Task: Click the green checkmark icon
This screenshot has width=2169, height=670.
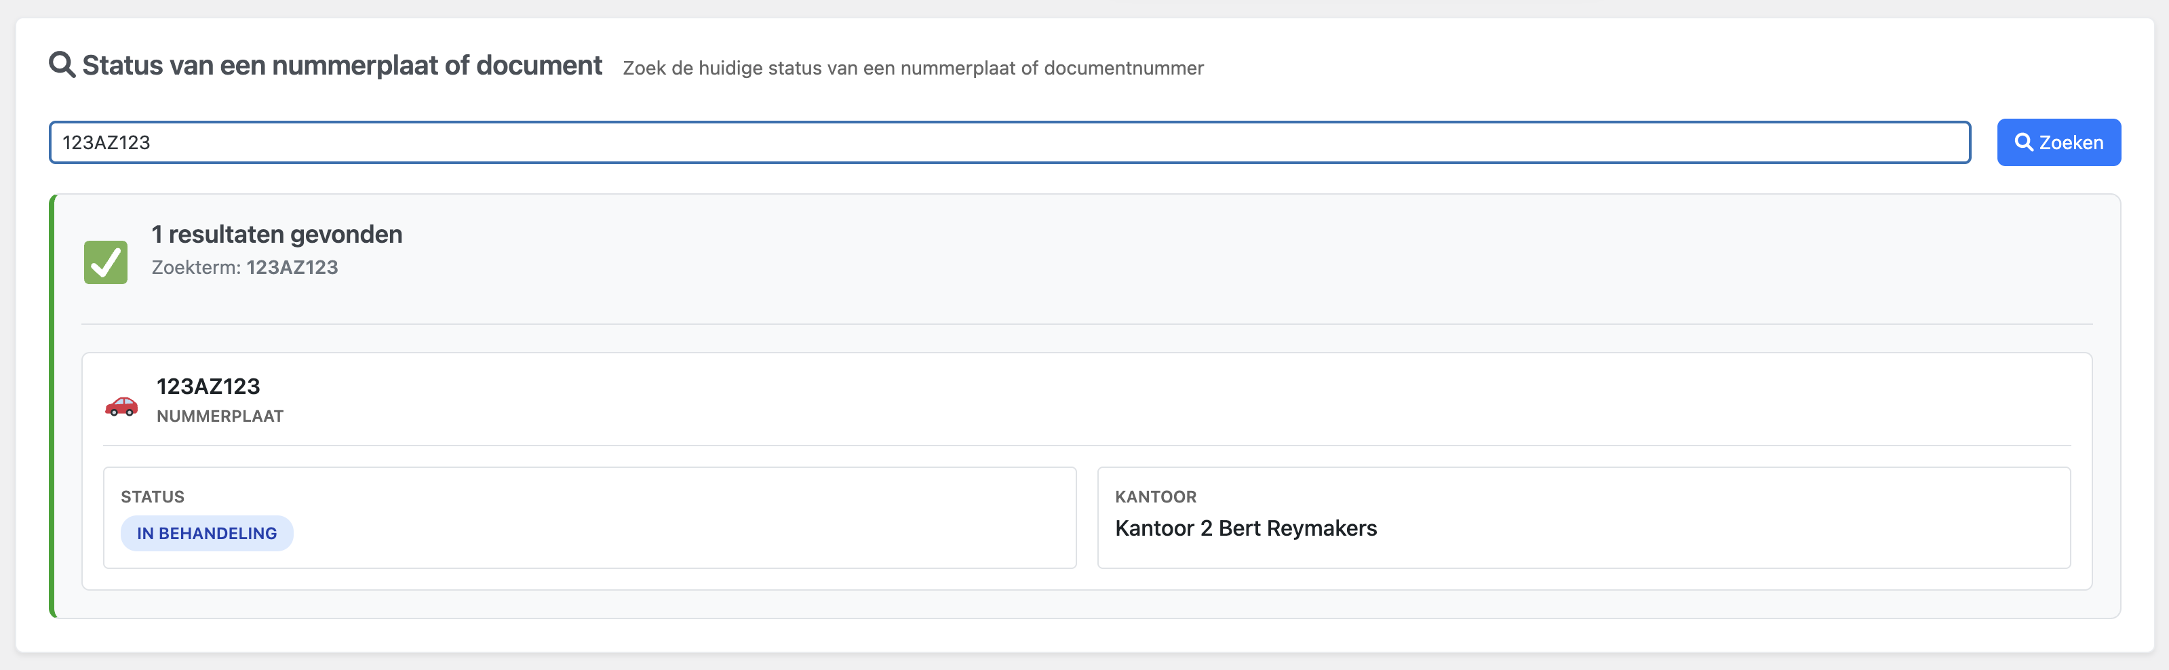Action: [x=106, y=262]
